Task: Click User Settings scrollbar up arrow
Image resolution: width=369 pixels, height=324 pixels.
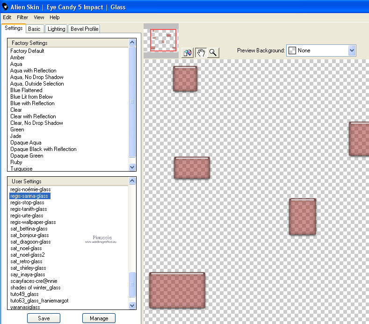Action: [x=132, y=181]
